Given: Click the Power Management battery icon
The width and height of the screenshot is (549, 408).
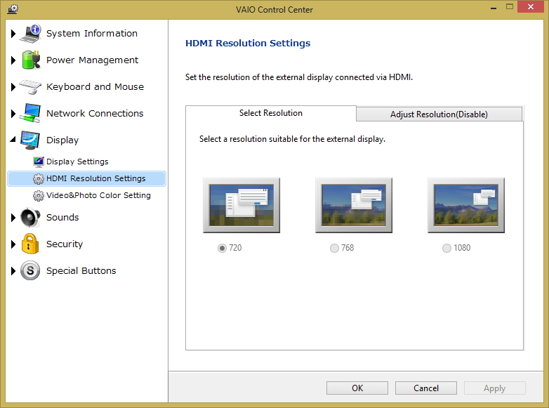Looking at the screenshot, I should [30, 60].
